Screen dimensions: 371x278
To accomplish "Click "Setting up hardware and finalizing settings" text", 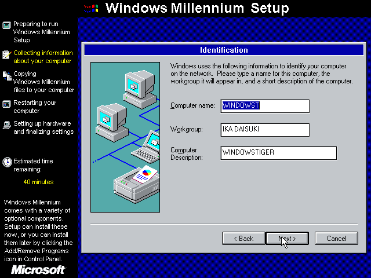I will 43,127.
